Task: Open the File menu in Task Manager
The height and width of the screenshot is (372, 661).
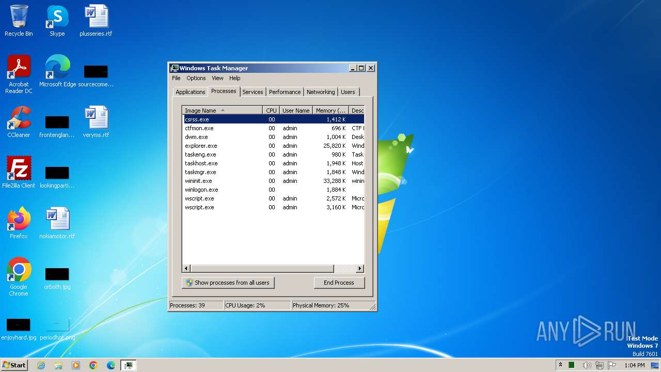Action: tap(176, 78)
